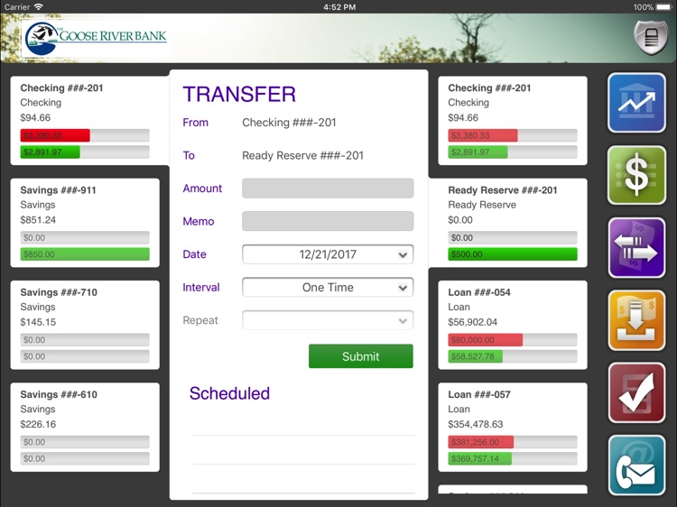The image size is (677, 507).
Task: Click the $56,902.04 balance in Loan ###-054
Action: click(472, 322)
